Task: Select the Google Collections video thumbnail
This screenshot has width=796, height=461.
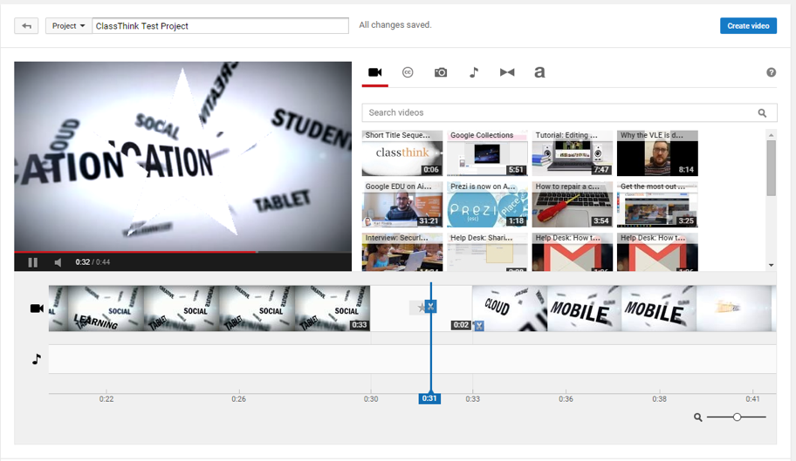Action: (487, 153)
